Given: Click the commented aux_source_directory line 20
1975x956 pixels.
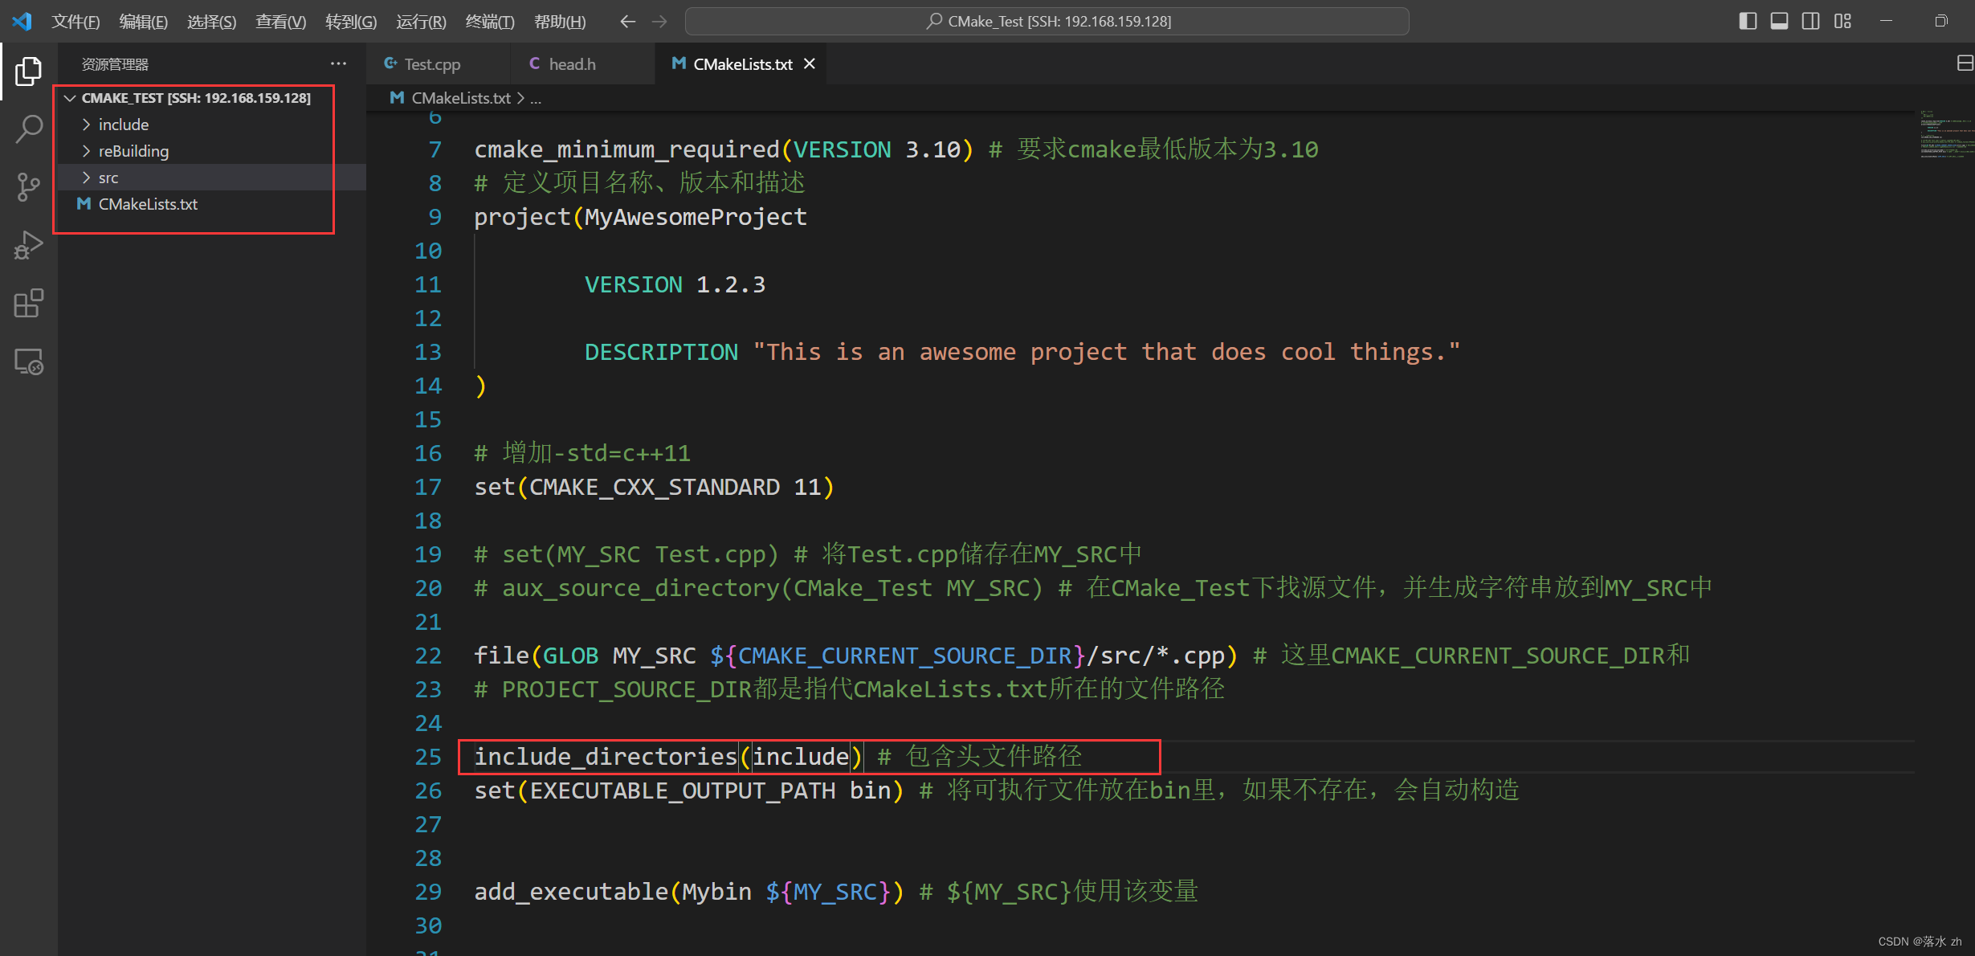Looking at the screenshot, I should pos(1092,588).
